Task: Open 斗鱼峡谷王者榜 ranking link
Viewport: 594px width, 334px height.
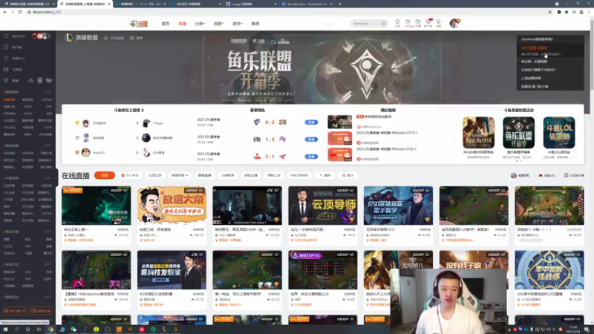Action: [128, 110]
